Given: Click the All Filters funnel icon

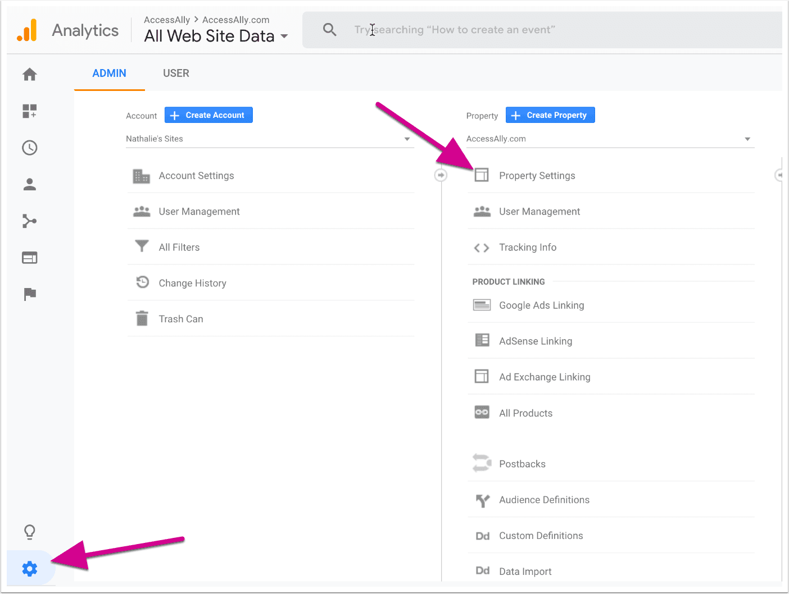Looking at the screenshot, I should coord(142,247).
